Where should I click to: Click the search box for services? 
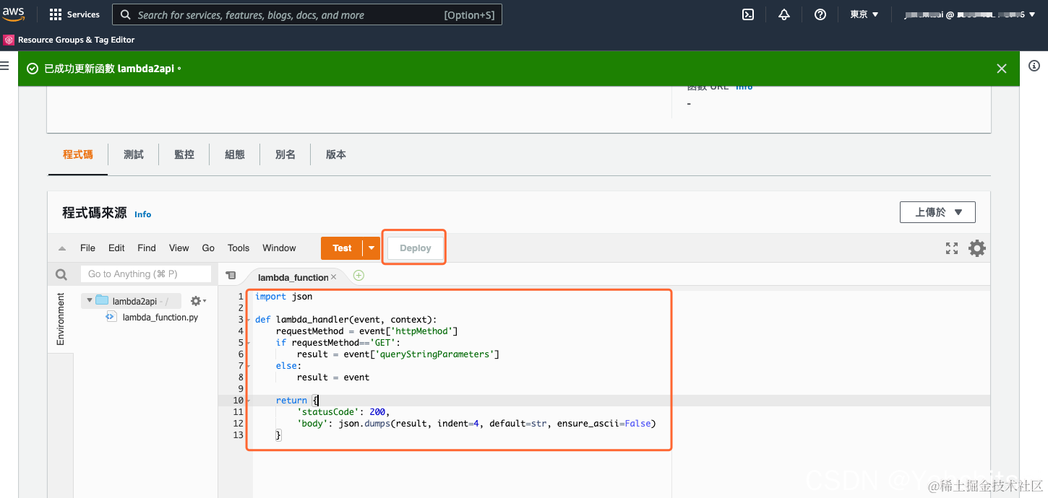coord(306,14)
